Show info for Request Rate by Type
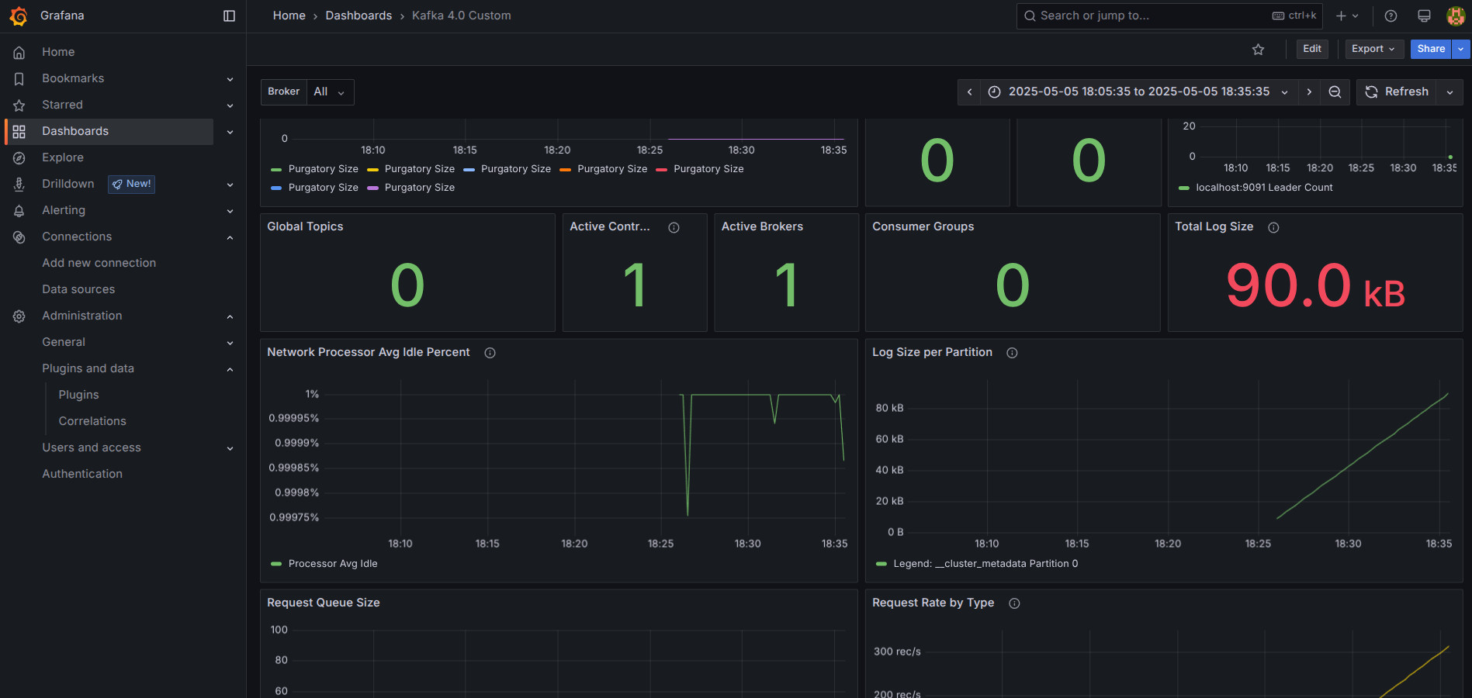This screenshot has height=698, width=1472. [1014, 603]
